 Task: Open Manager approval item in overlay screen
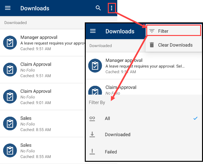(x=144, y=66)
